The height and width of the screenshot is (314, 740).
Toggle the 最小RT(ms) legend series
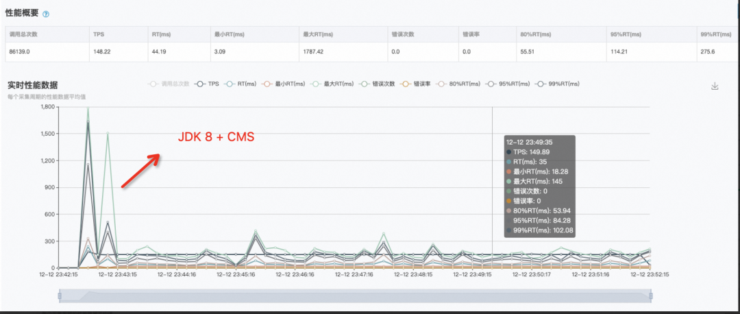283,84
